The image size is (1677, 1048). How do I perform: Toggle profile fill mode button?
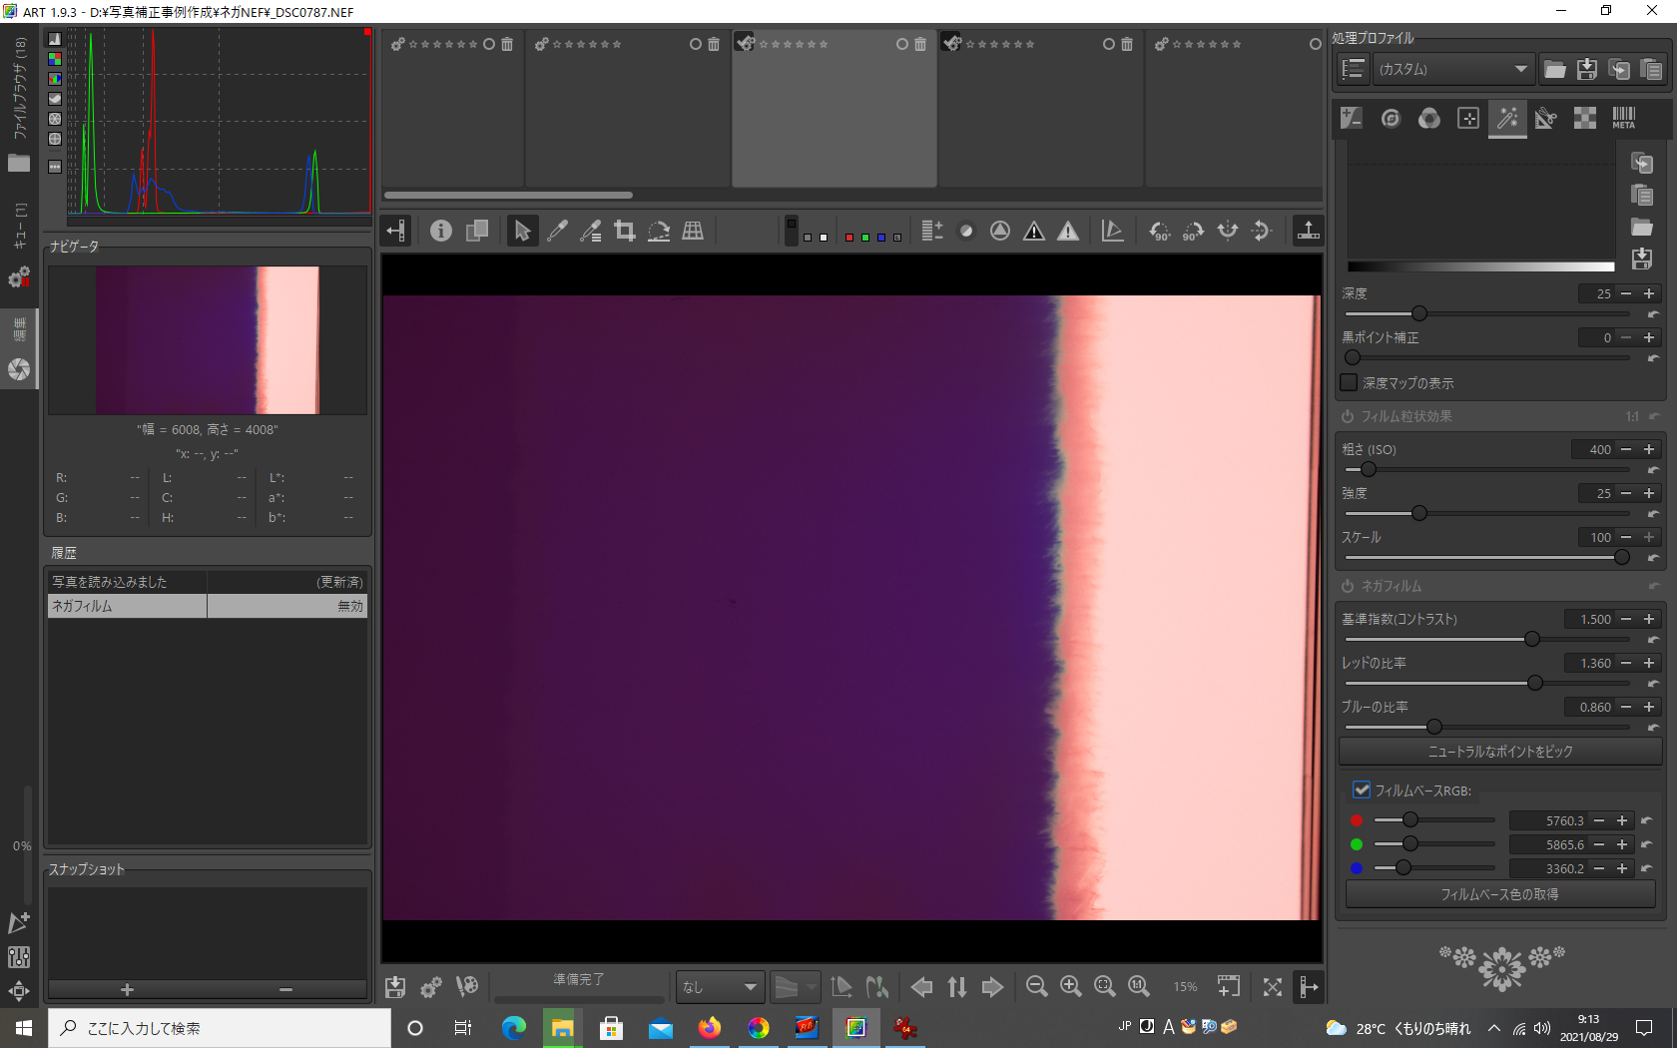tap(1354, 69)
